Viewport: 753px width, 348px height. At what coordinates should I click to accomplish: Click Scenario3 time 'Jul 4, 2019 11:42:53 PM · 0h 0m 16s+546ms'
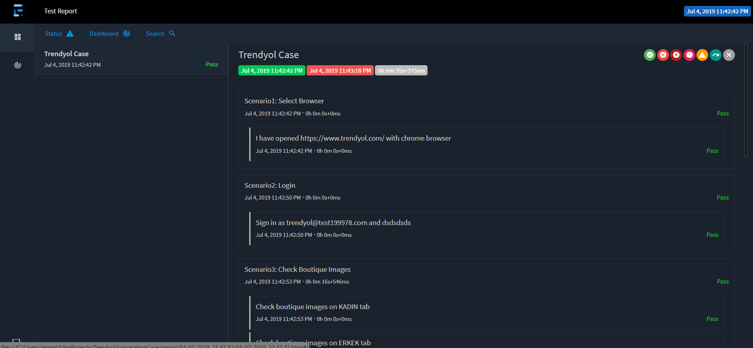coord(297,282)
